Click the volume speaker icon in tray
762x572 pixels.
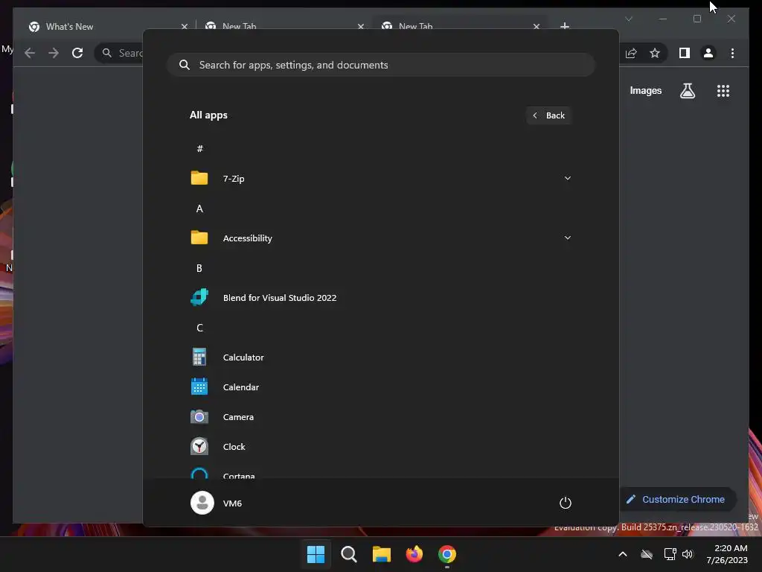(688, 554)
